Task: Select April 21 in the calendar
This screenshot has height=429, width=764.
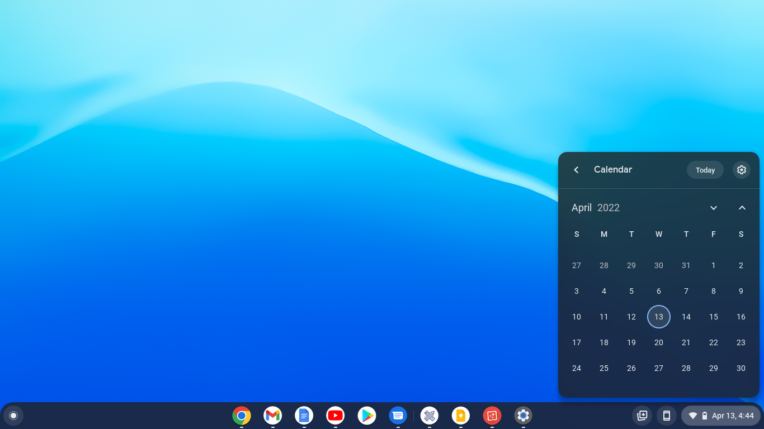Action: [686, 342]
